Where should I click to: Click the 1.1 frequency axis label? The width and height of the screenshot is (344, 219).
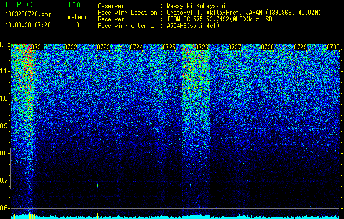[4, 71]
